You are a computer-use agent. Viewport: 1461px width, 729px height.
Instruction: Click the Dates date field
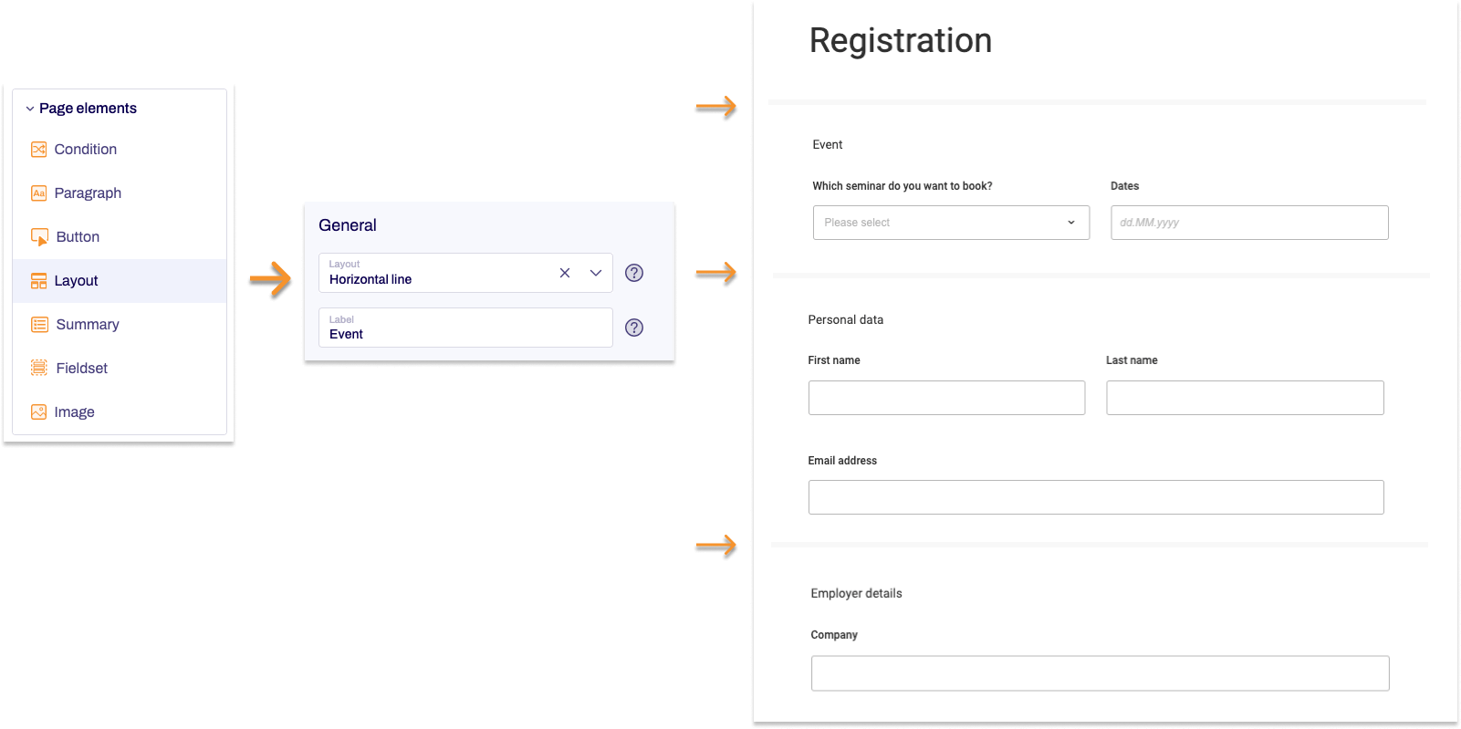[1248, 223]
